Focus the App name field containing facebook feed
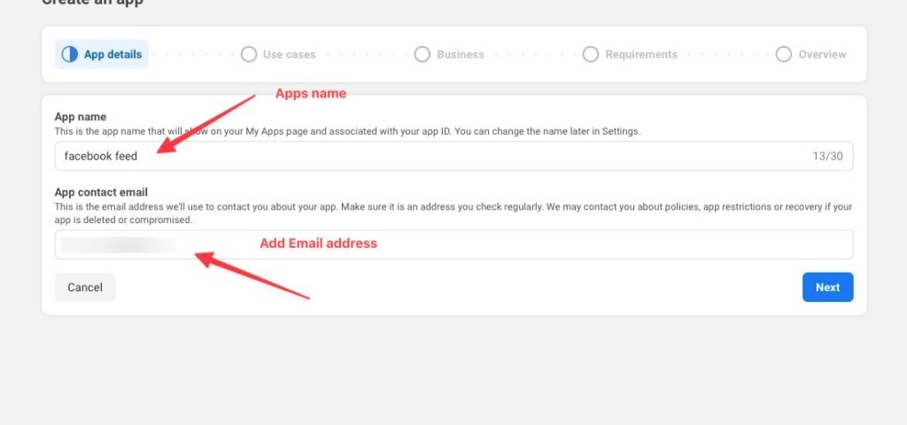Image resolution: width=907 pixels, height=425 pixels. 454,156
